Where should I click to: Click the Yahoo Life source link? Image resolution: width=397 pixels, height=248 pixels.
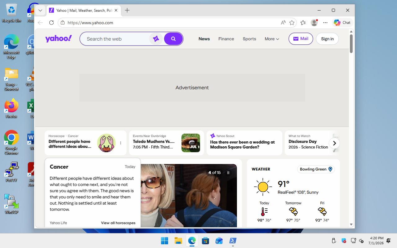coord(58,223)
